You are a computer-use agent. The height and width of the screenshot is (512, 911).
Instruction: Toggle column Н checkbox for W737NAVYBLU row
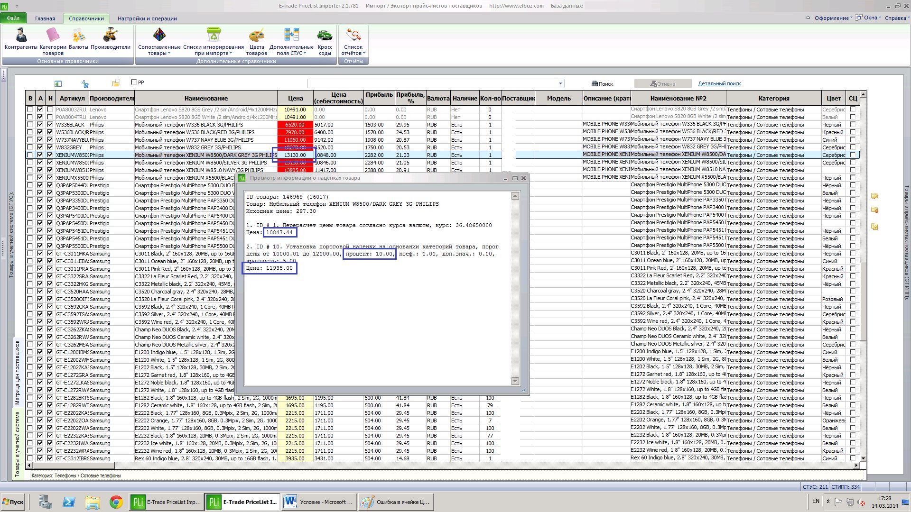click(50, 140)
